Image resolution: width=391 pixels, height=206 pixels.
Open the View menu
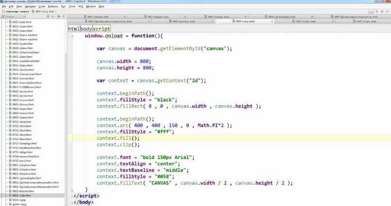pyautogui.click(x=19, y=6)
